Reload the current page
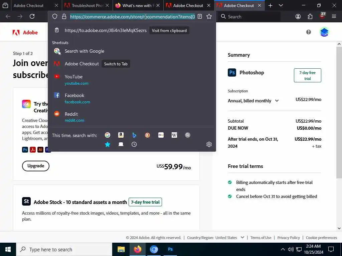The width and height of the screenshot is (342, 256). tap(32, 16)
